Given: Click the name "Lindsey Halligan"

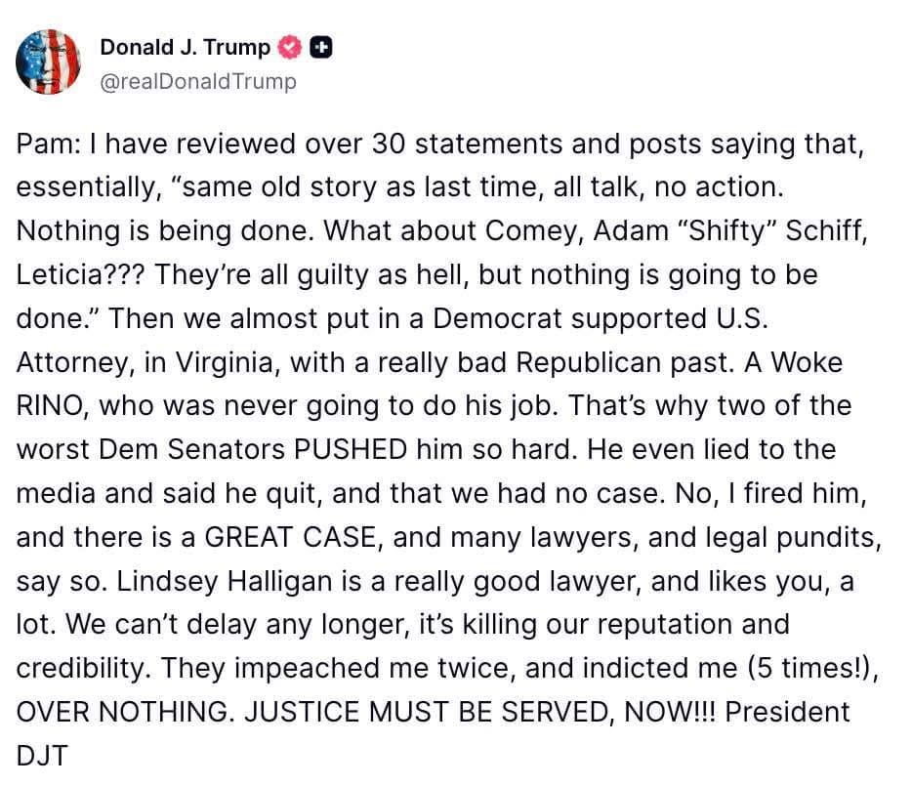Looking at the screenshot, I should (224, 581).
